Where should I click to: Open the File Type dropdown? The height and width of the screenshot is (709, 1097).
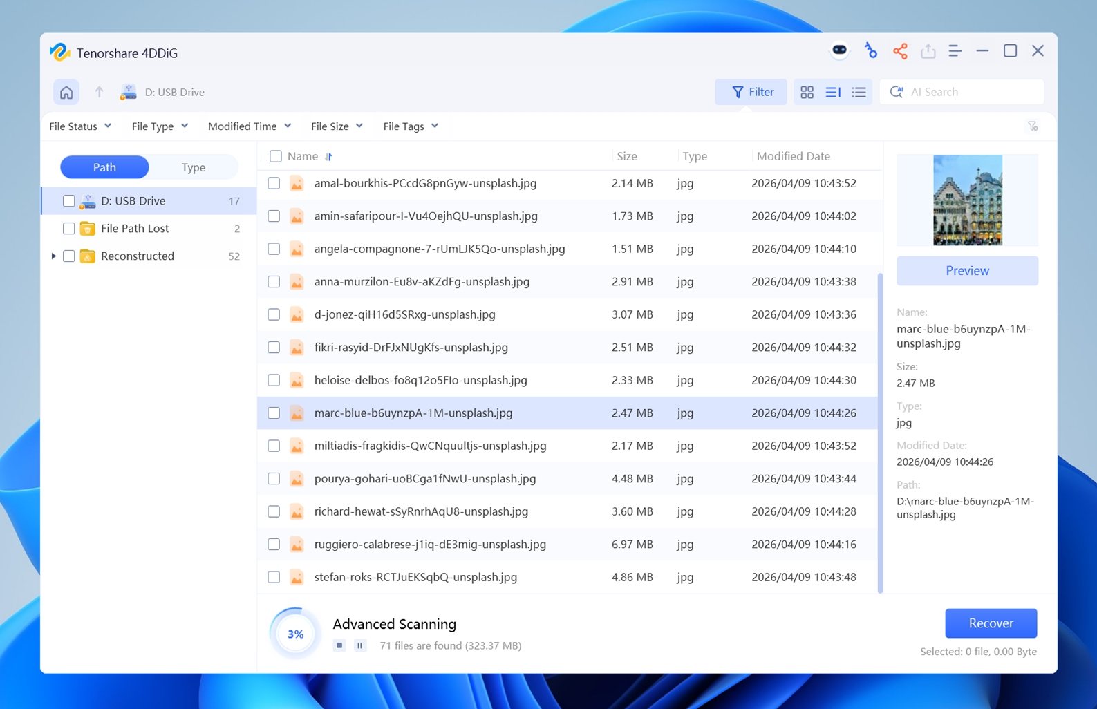click(x=160, y=126)
